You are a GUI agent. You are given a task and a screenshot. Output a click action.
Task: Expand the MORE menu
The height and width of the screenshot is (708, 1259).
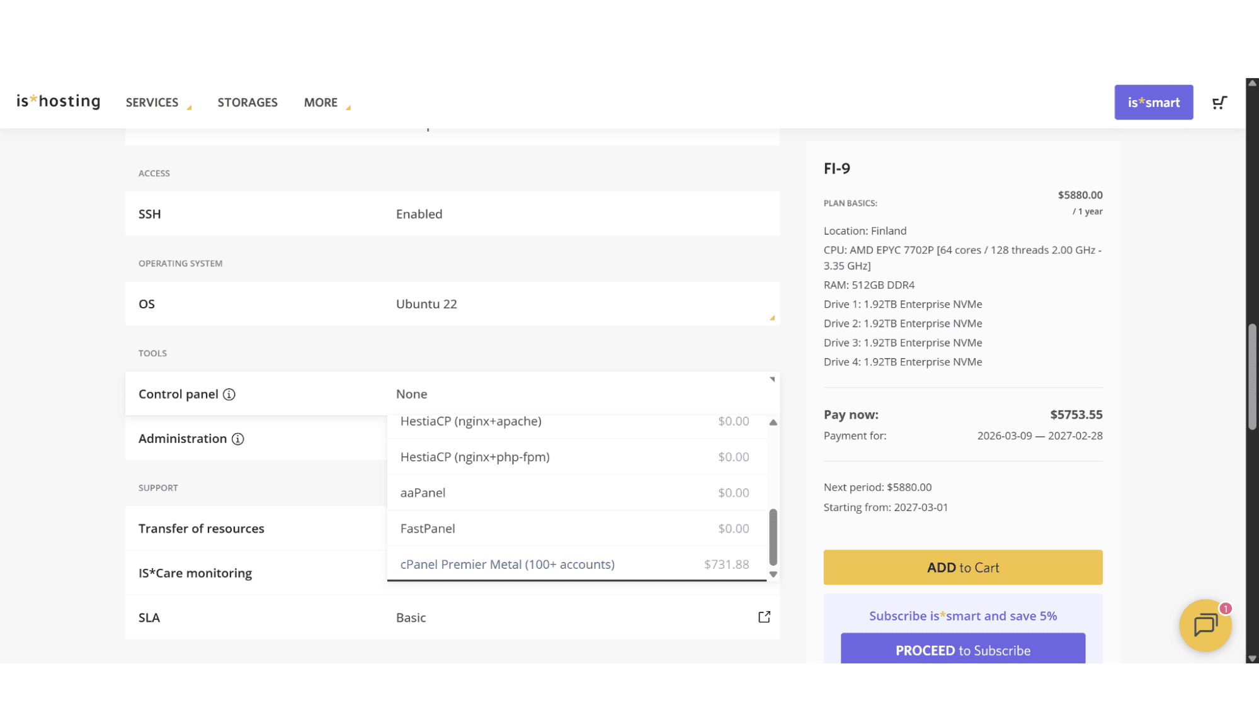327,103
